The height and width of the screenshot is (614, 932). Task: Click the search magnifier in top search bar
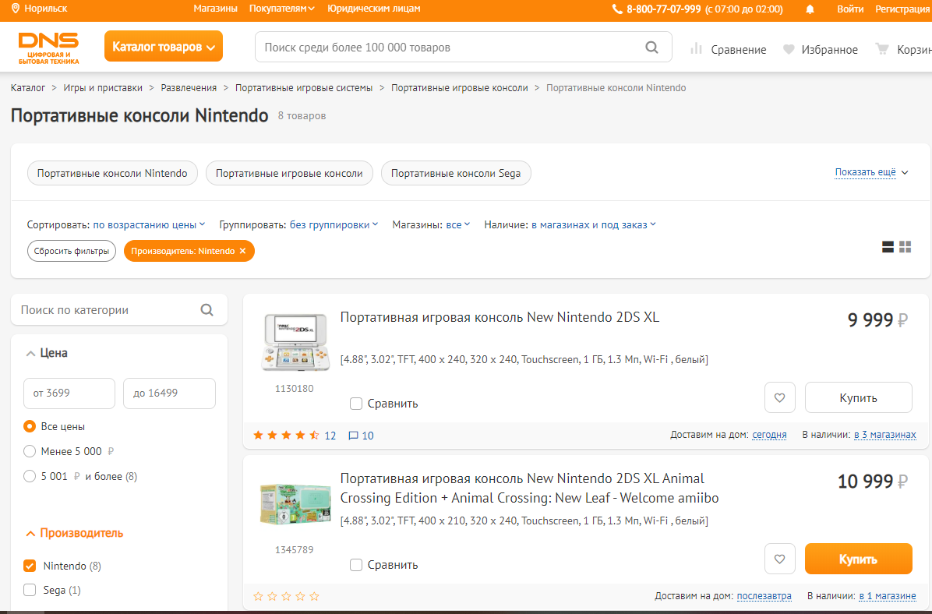651,47
